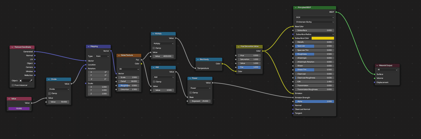Enable the From Instancer checkbox
The image size is (421, 139).
[13, 85]
